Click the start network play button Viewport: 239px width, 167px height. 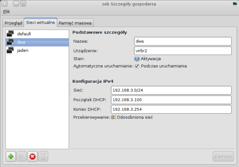point(21,157)
